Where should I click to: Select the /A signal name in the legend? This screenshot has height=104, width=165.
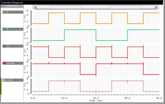point(8,12)
